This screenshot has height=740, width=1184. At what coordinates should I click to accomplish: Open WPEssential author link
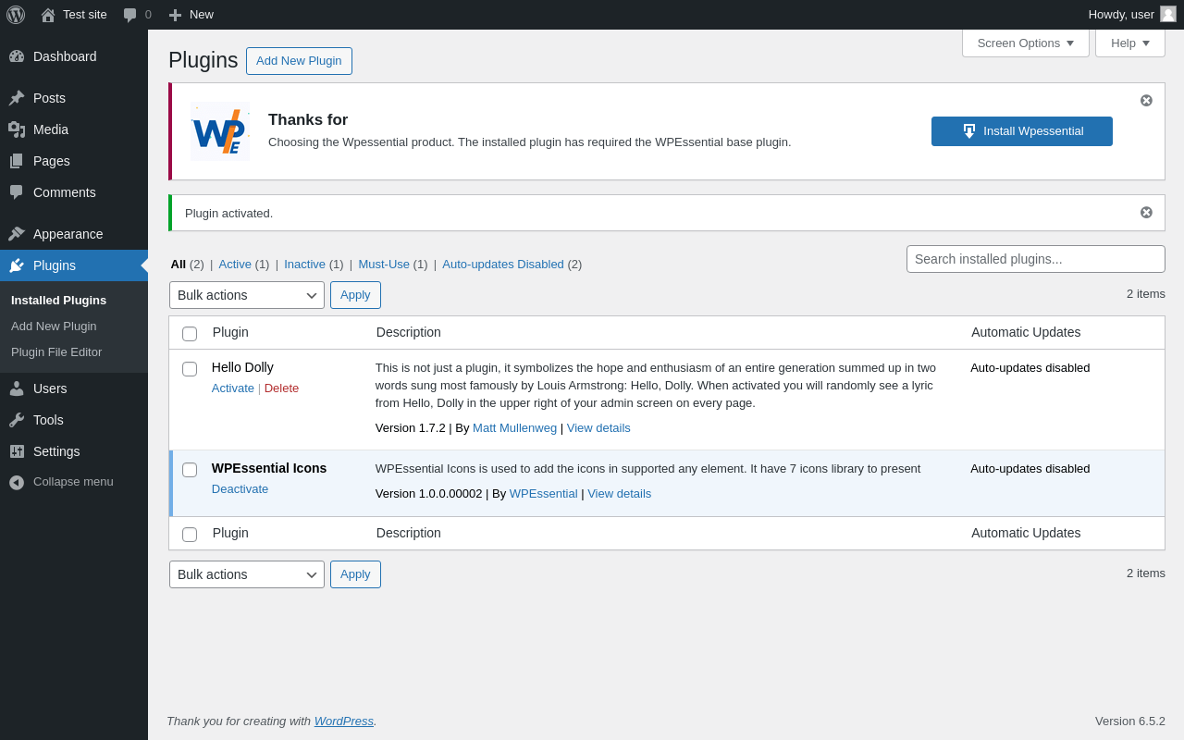544,494
